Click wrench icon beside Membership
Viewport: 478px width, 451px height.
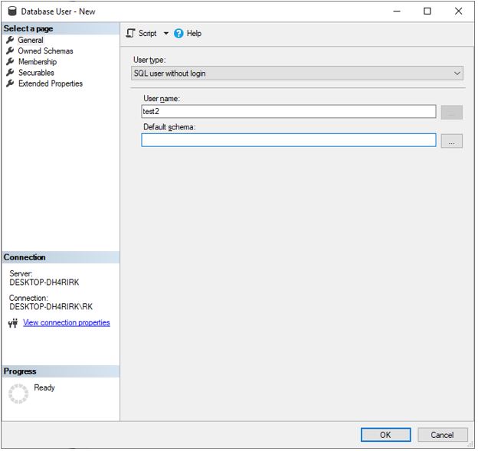[11, 62]
